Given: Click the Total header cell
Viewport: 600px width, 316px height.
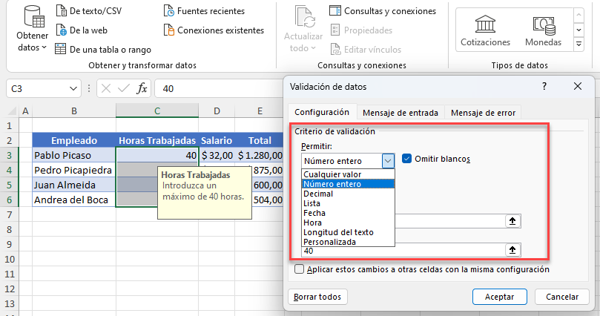Looking at the screenshot, I should point(260,140).
